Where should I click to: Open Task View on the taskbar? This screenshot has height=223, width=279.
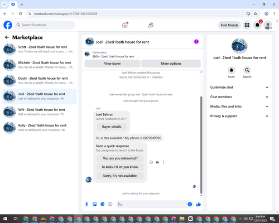16,219
